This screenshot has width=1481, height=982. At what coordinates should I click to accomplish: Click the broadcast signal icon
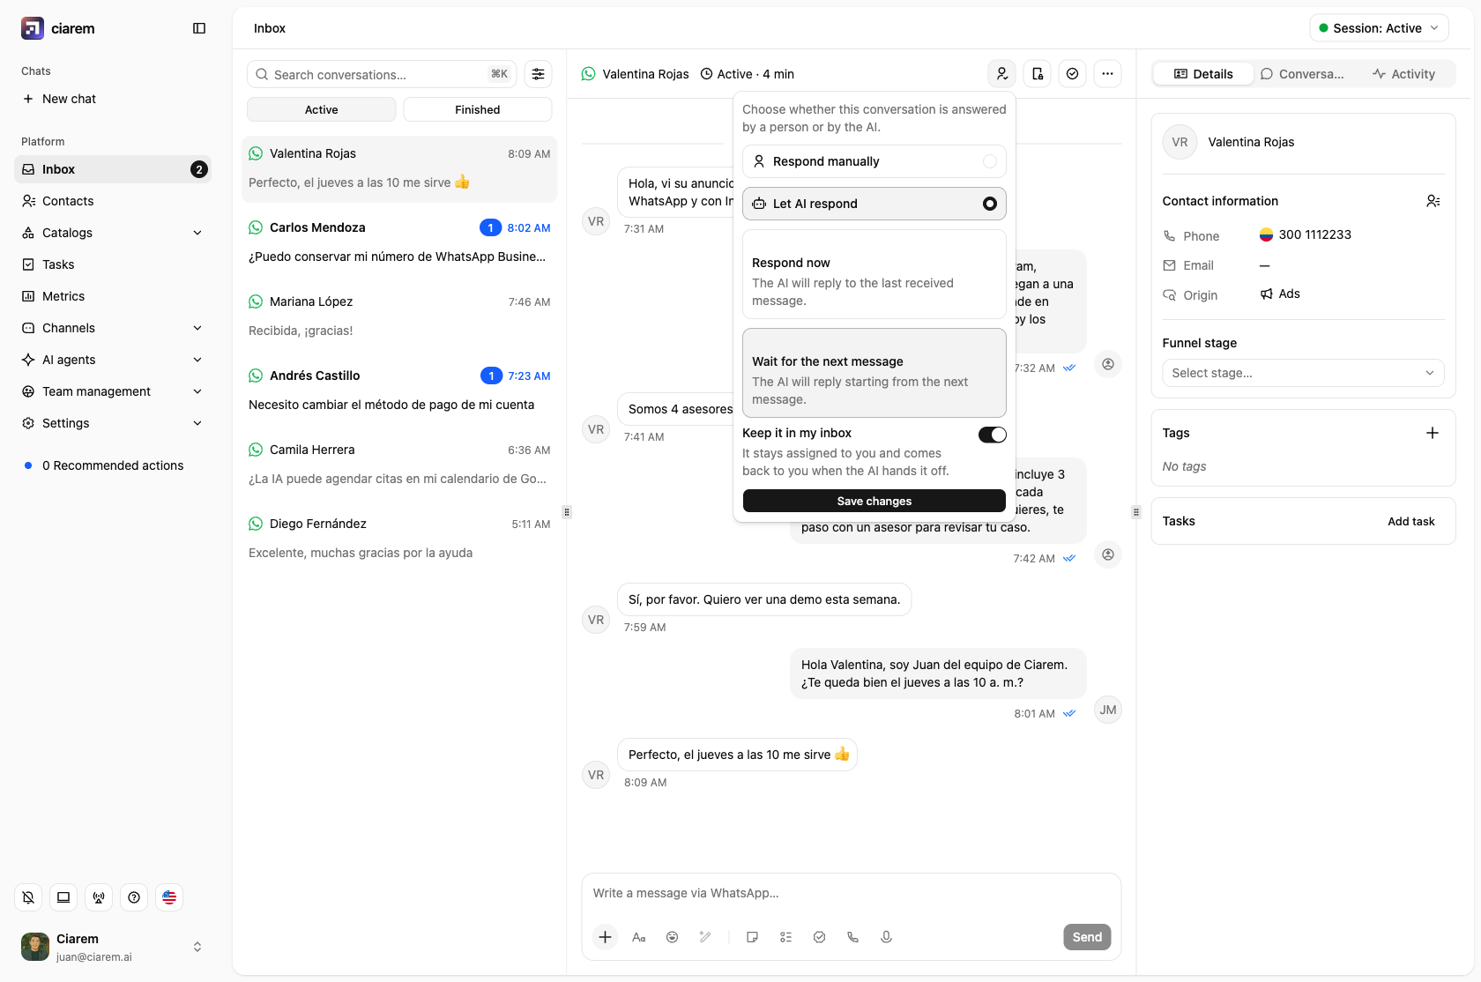tap(99, 897)
